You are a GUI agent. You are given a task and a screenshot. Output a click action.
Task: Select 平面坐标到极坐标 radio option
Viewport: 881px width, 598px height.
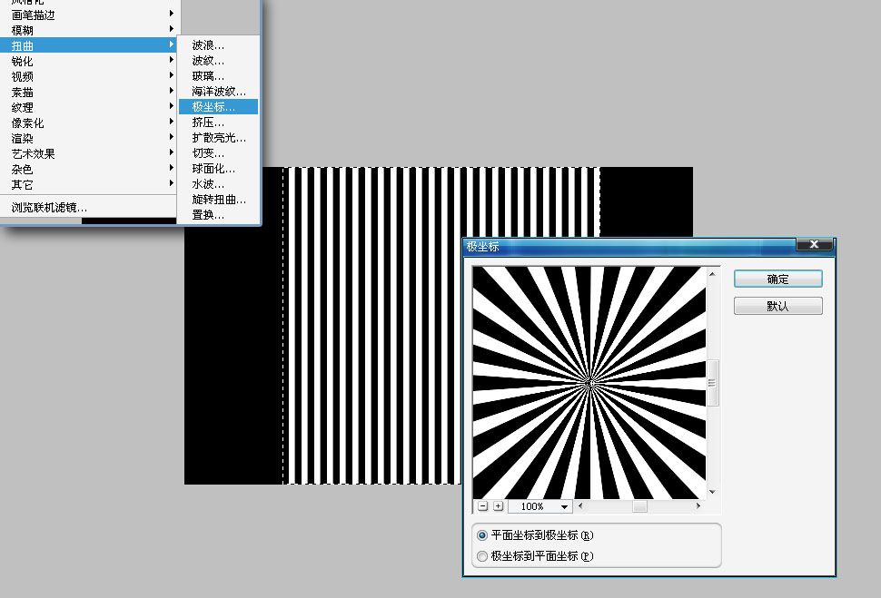pyautogui.click(x=482, y=535)
